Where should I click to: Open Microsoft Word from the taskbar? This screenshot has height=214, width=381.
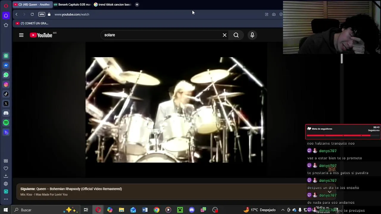coord(145,210)
